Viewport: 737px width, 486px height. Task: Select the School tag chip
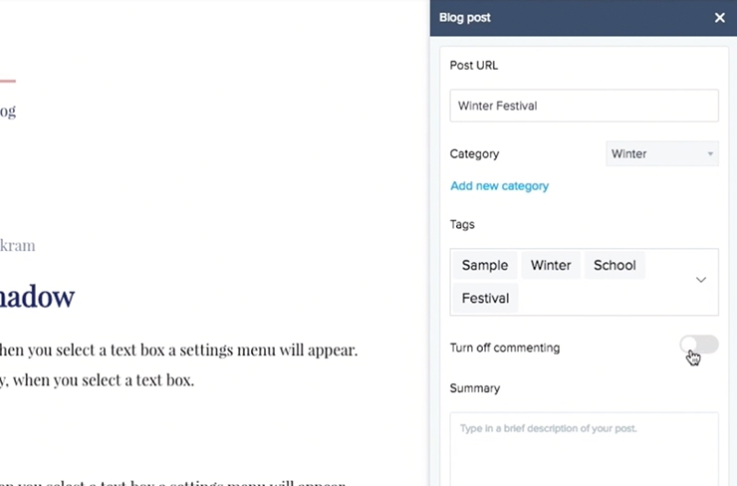[614, 265]
